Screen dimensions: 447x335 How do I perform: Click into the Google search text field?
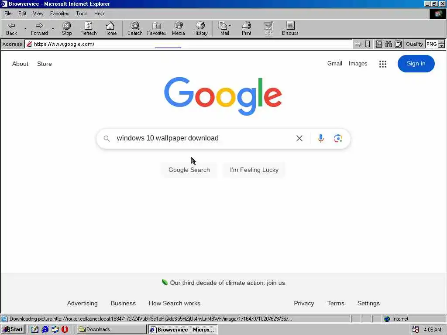point(204,138)
